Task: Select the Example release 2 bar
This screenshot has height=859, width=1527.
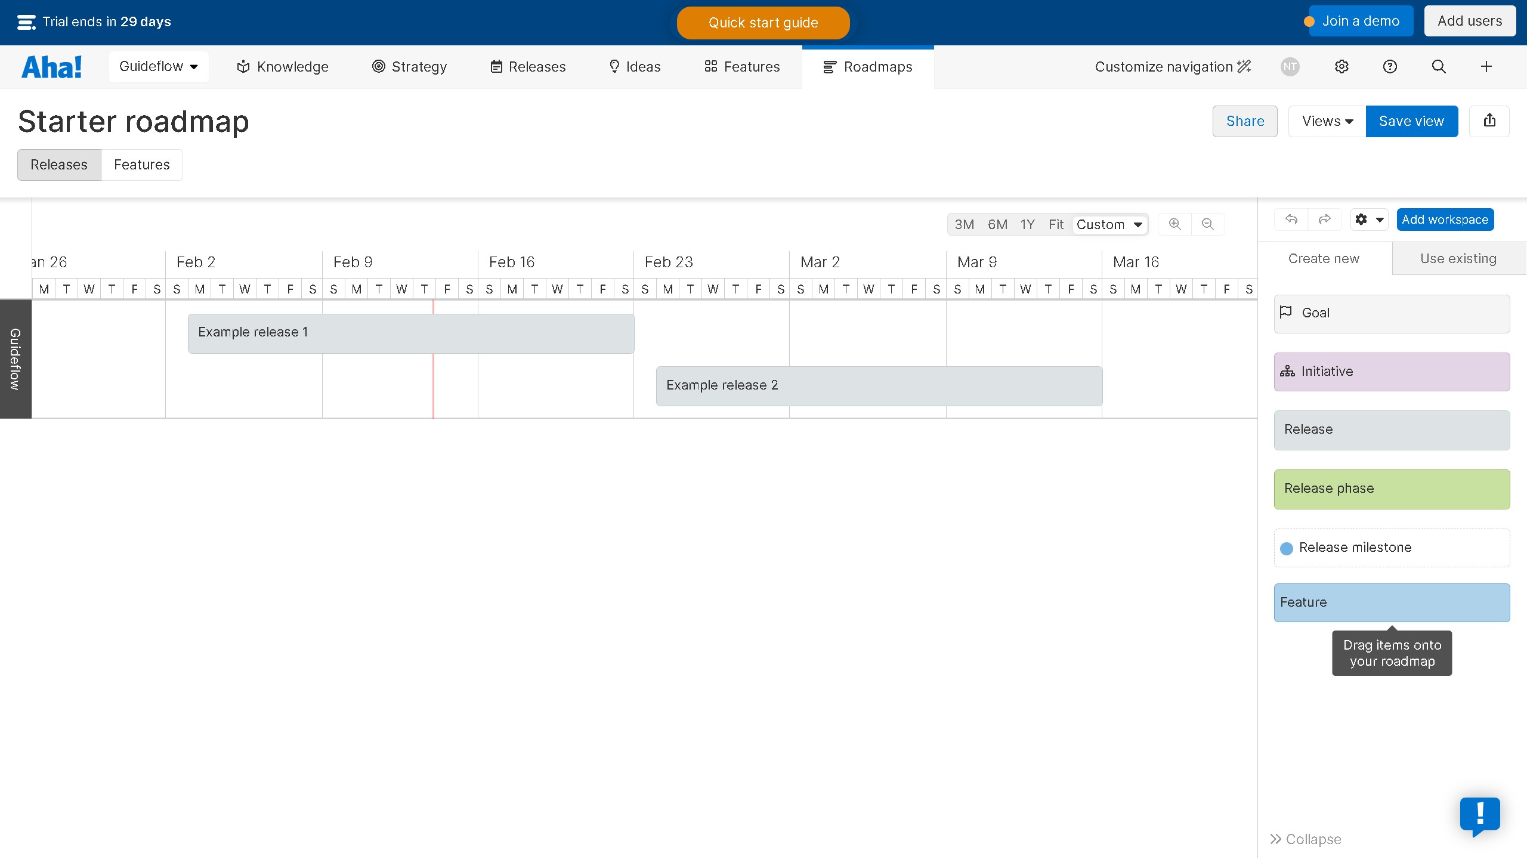Action: [879, 386]
